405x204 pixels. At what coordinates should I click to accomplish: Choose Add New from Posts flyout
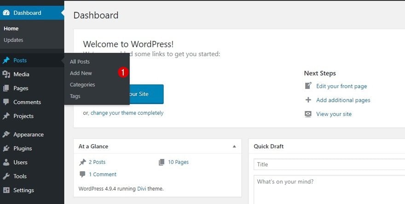[x=81, y=73]
